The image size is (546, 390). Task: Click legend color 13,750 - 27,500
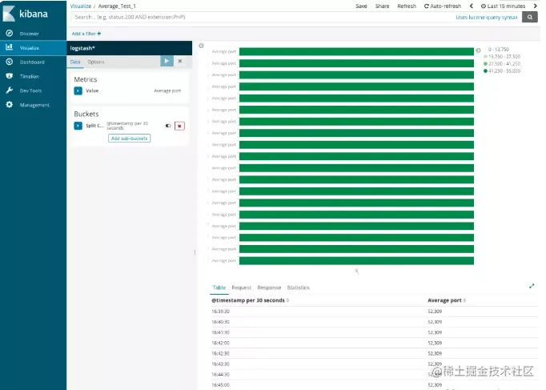pos(502,56)
